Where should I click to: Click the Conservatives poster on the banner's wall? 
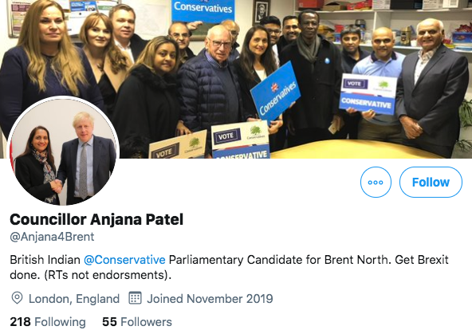(203, 10)
